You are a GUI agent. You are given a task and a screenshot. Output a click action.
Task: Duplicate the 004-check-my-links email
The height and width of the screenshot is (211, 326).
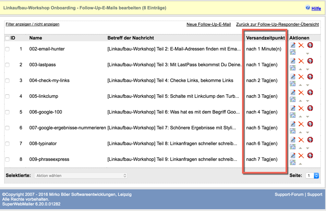tap(293, 84)
